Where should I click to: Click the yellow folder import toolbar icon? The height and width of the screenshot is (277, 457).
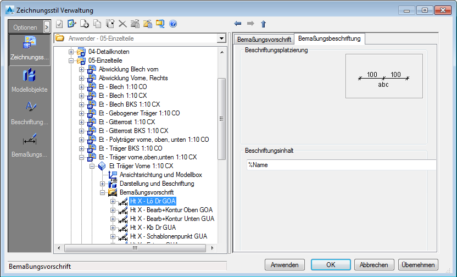tap(148, 24)
